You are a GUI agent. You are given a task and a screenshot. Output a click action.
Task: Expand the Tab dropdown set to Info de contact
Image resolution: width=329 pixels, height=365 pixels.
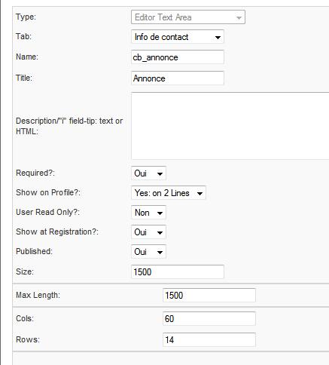(x=178, y=37)
